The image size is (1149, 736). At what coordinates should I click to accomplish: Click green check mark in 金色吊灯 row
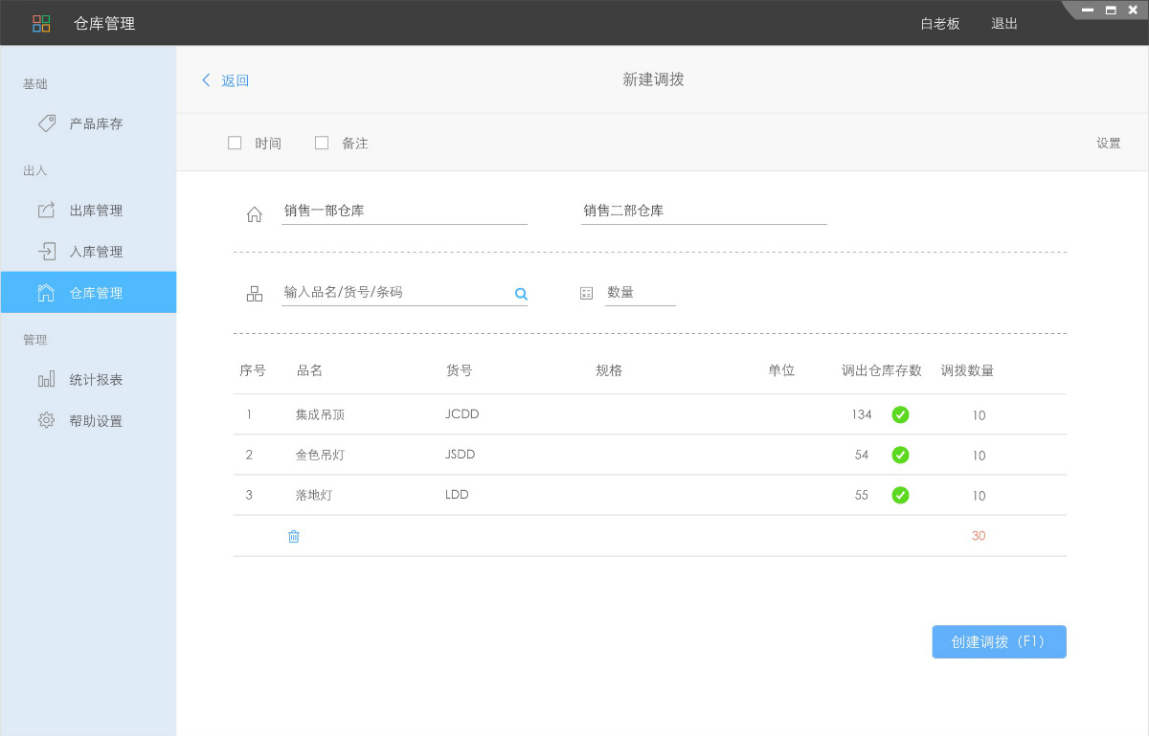pyautogui.click(x=900, y=455)
